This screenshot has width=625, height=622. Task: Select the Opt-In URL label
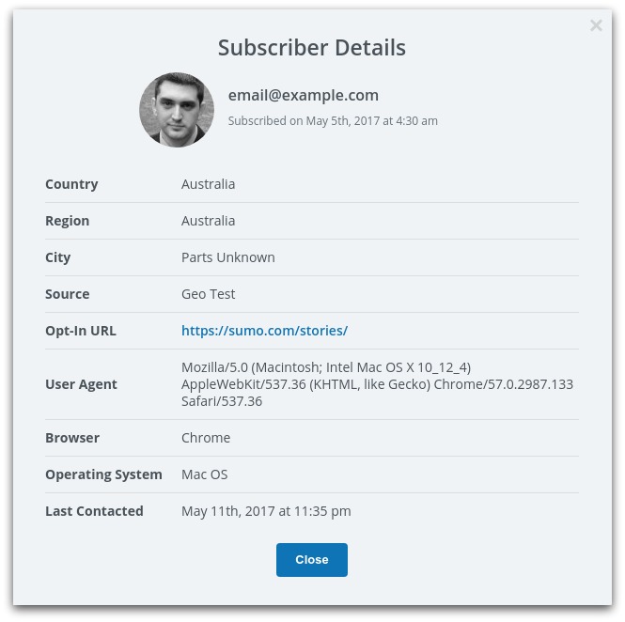pyautogui.click(x=81, y=331)
